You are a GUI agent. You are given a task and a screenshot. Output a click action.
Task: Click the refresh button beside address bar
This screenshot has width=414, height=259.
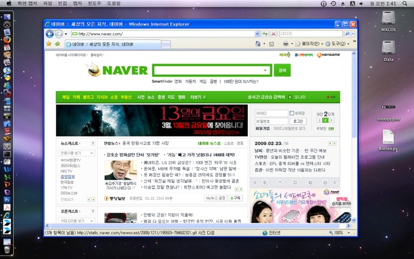(265, 34)
